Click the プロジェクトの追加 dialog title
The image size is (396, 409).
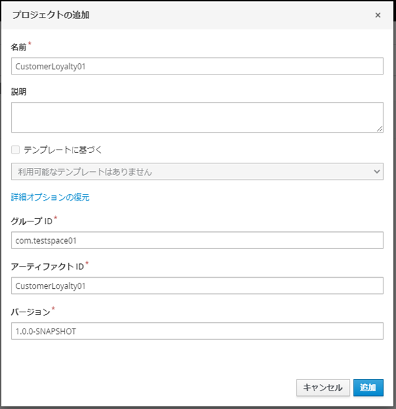[x=51, y=15]
